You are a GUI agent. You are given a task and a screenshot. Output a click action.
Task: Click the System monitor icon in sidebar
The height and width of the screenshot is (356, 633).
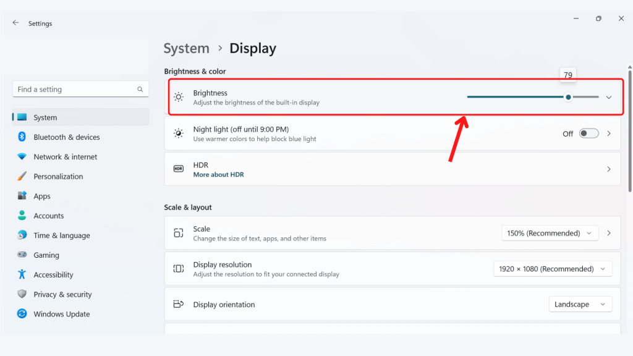click(22, 117)
